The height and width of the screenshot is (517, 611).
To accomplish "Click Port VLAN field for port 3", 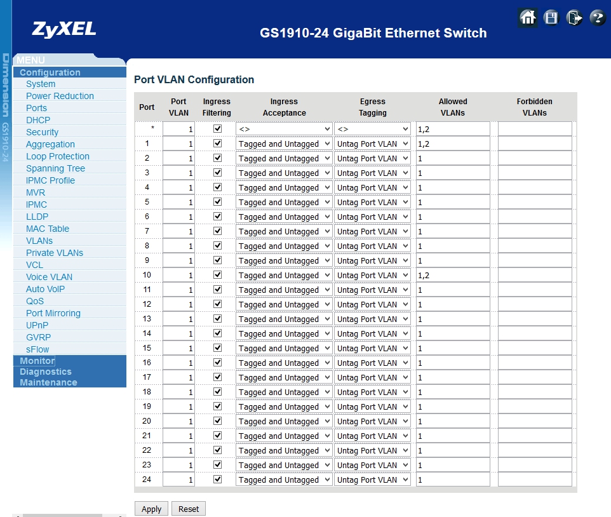I will coord(178,173).
